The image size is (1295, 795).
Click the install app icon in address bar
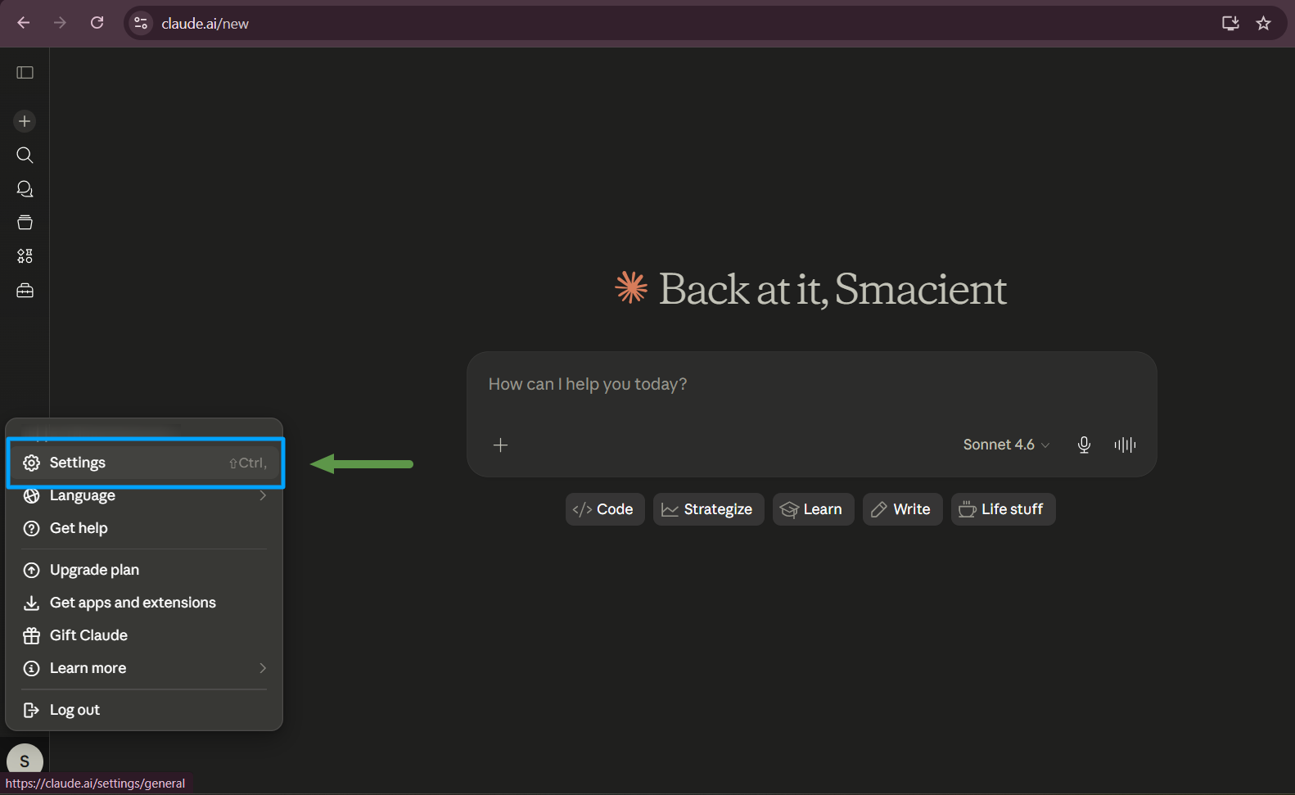click(1230, 23)
